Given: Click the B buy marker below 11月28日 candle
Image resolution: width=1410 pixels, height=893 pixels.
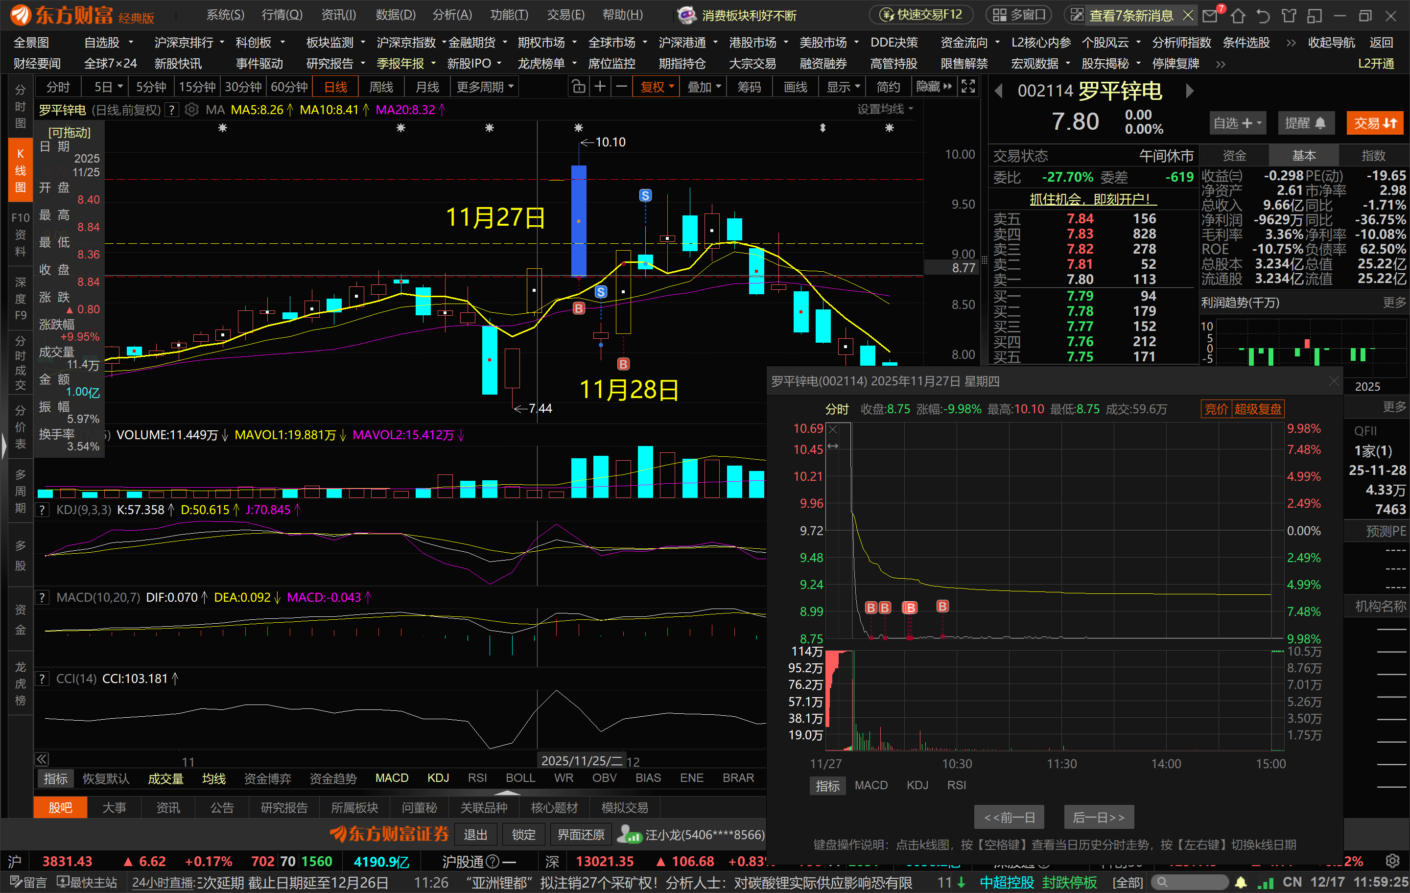Looking at the screenshot, I should (623, 364).
